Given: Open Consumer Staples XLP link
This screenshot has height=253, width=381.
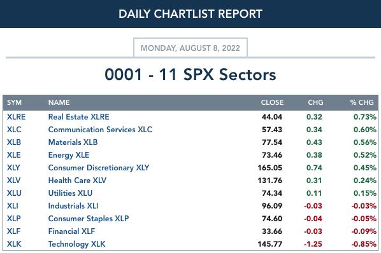Looking at the screenshot, I should 89,219.
